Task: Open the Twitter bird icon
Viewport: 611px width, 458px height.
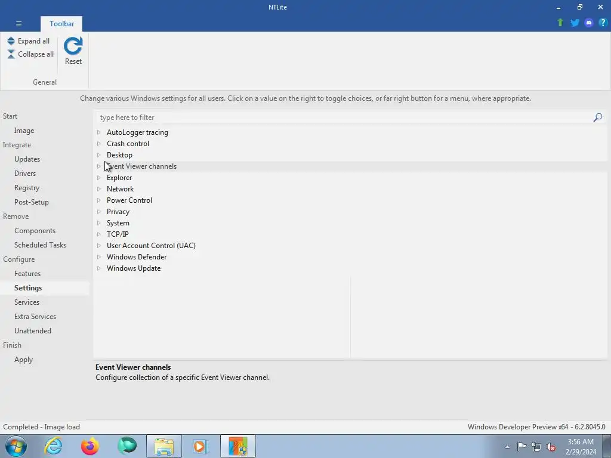Action: click(x=575, y=23)
